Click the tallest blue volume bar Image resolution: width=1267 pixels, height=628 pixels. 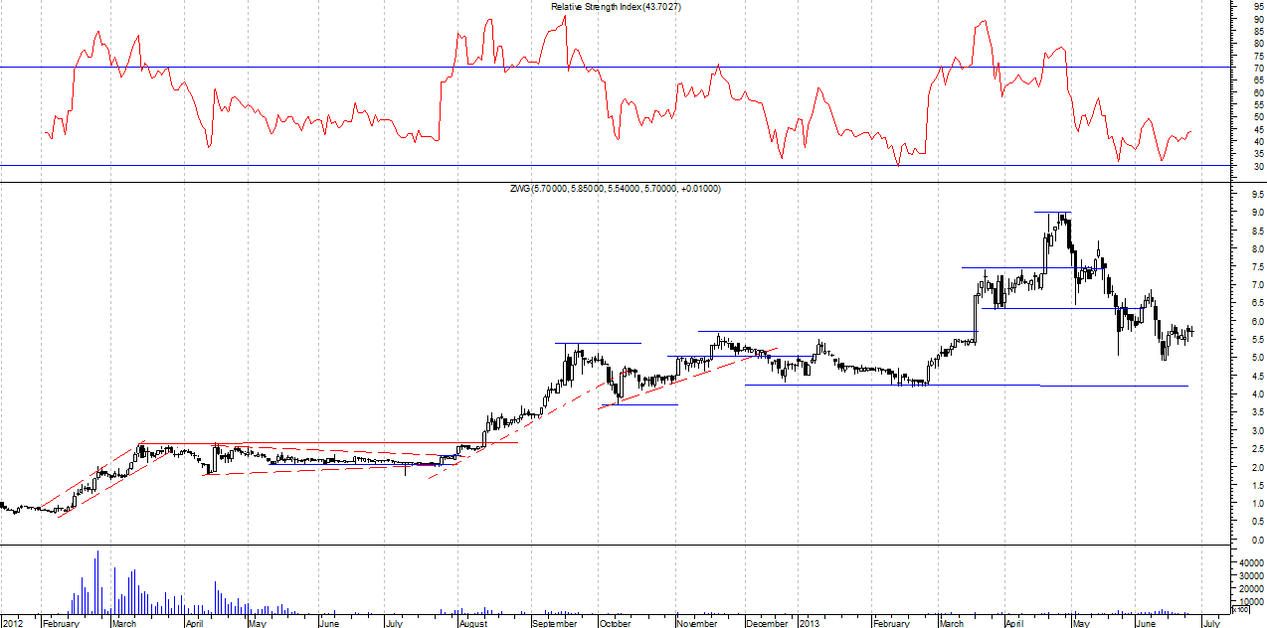97,582
